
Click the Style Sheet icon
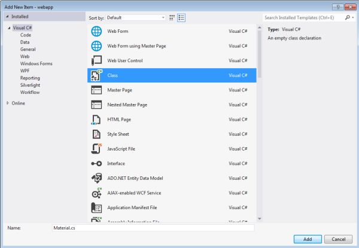96,134
